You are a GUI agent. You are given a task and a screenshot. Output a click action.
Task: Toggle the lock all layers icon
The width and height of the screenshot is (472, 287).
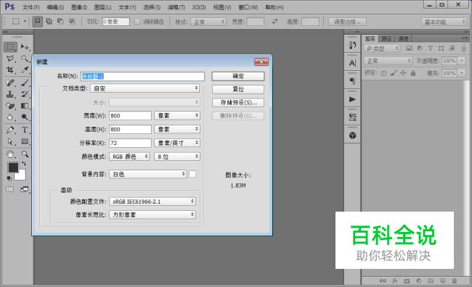[x=413, y=73]
